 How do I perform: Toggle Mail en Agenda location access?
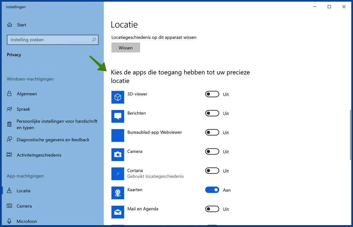coord(212,209)
